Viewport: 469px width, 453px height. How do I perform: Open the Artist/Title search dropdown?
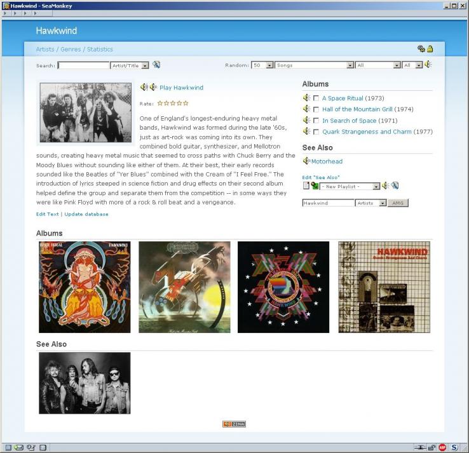[130, 65]
